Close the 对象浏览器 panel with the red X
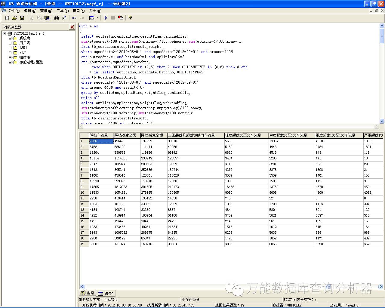The width and height of the screenshot is (385, 308). [72, 27]
